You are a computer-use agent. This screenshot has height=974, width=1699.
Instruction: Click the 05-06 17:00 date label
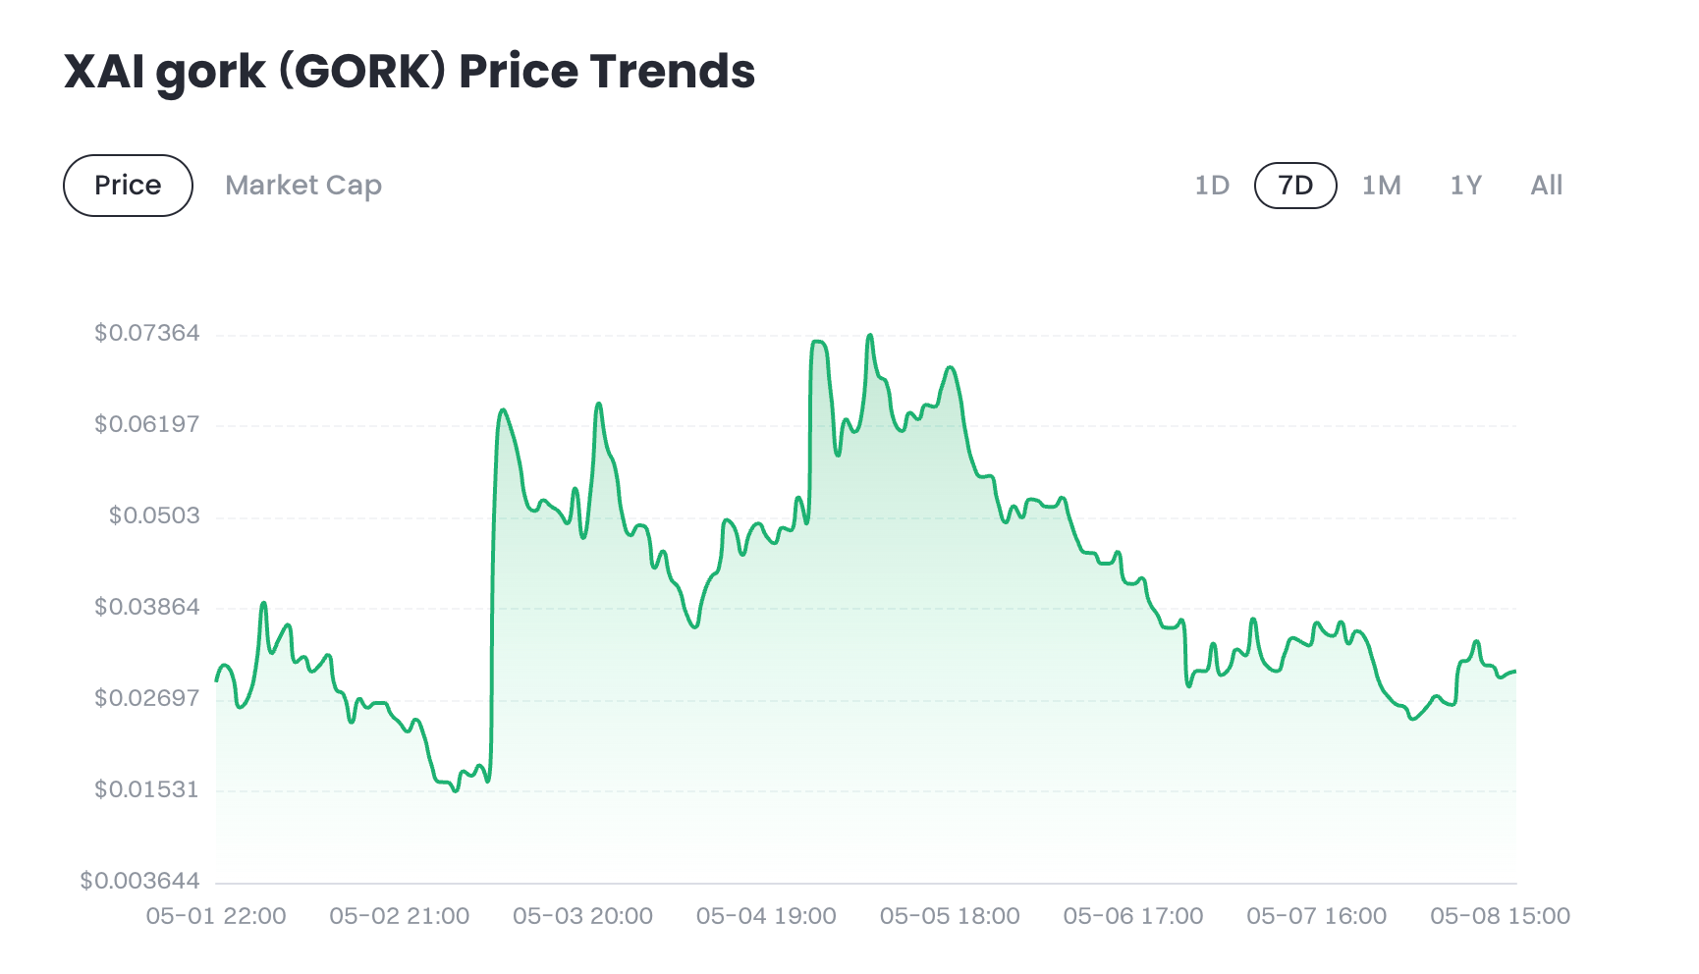[x=1133, y=916]
